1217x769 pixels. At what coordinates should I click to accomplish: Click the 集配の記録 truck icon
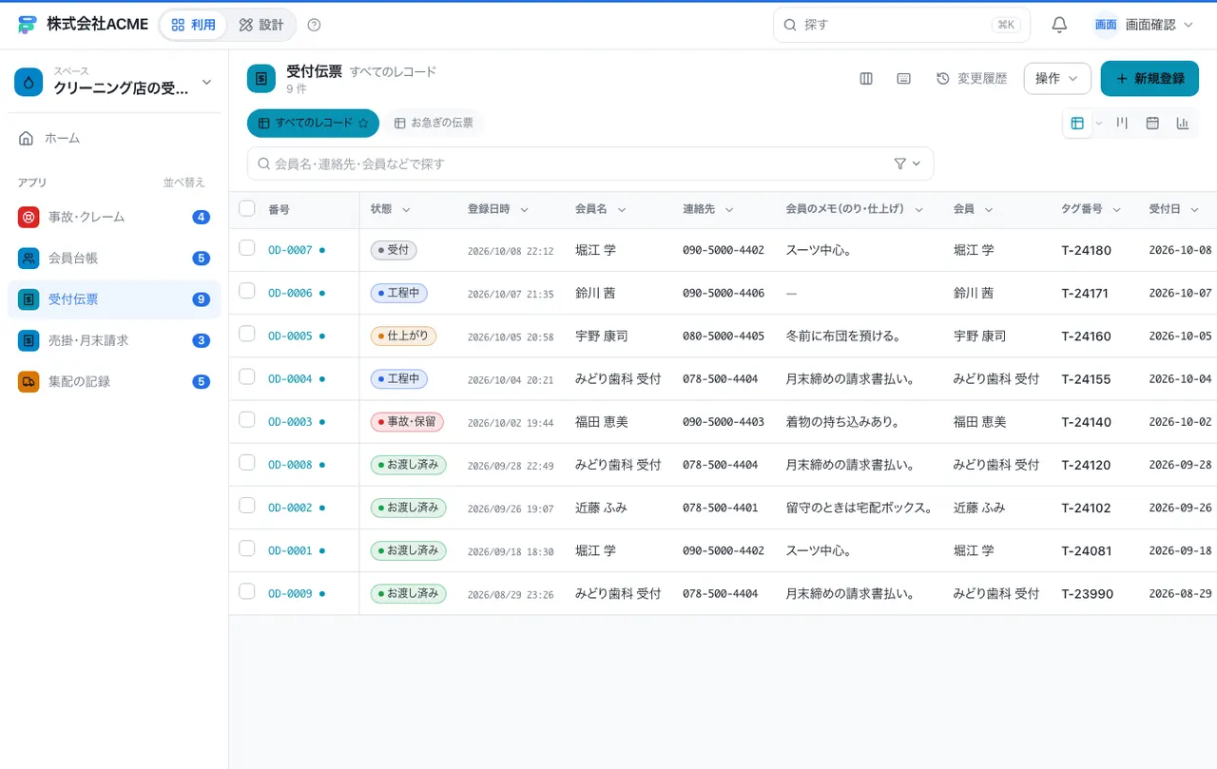coord(29,381)
